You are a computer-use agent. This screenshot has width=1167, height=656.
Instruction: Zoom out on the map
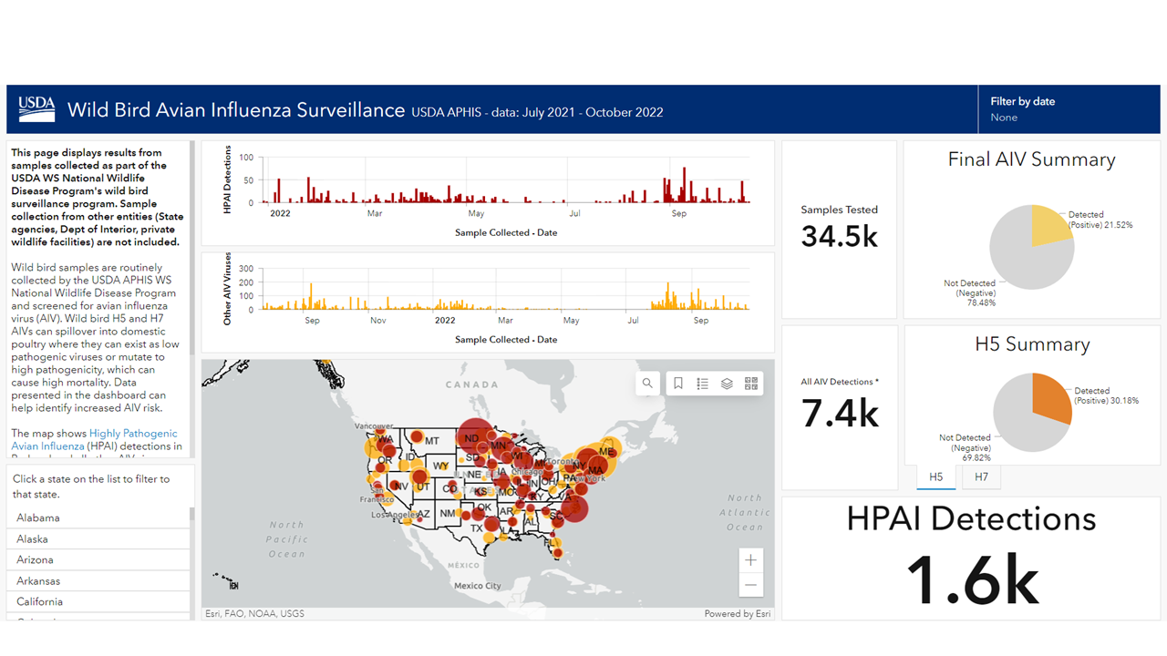point(750,585)
